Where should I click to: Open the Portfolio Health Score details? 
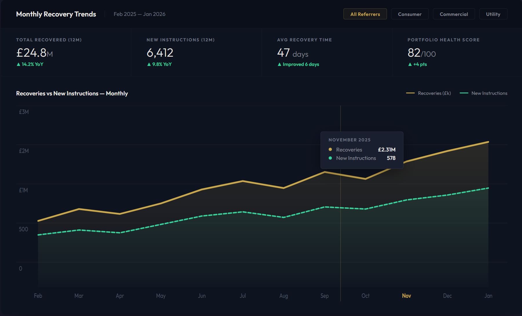point(457,52)
